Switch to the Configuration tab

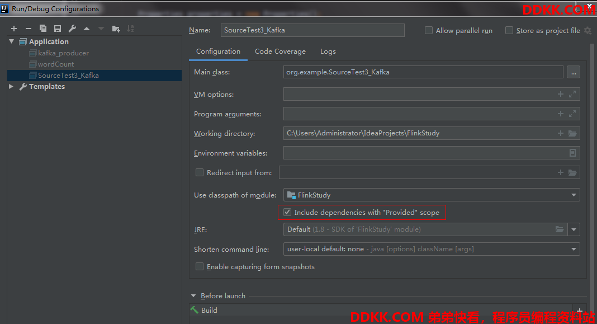(218, 51)
